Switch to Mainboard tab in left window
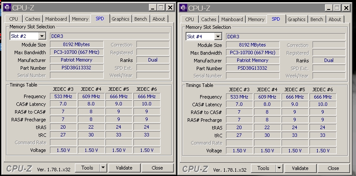 click(x=56, y=19)
